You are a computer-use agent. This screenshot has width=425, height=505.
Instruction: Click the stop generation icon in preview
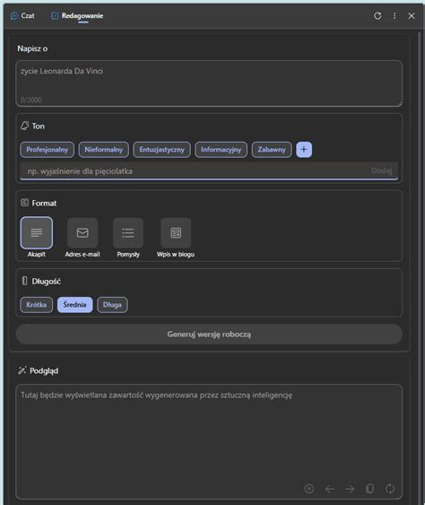pos(308,489)
